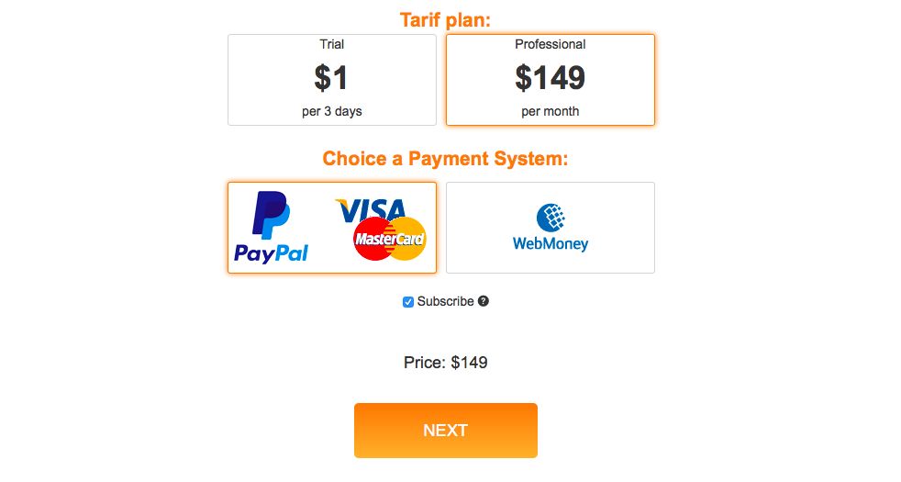Select the Trial tariff plan card
The height and width of the screenshot is (482, 901).
click(331, 80)
